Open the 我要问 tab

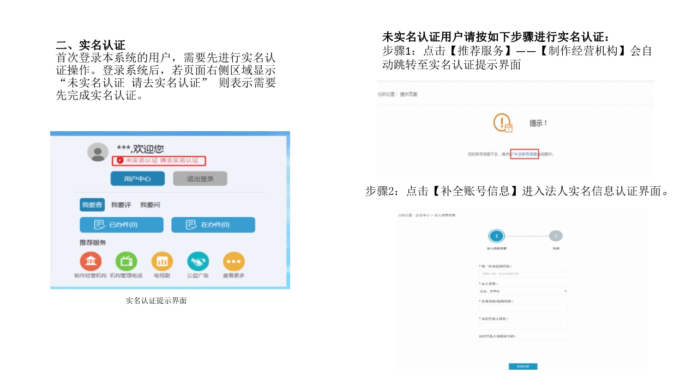coord(150,205)
